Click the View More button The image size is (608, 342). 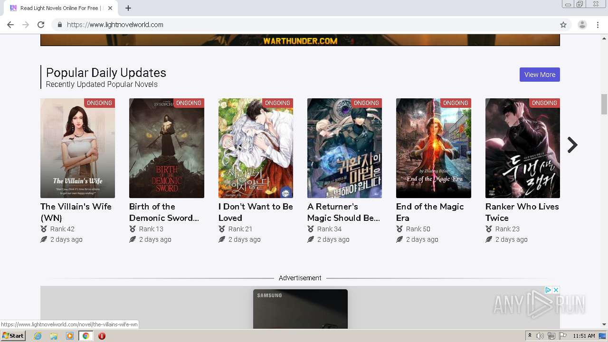540,75
